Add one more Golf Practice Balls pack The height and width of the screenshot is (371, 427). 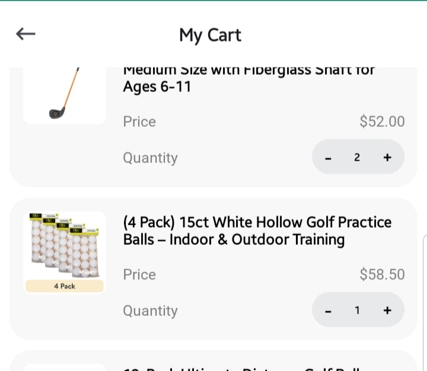coord(387,311)
